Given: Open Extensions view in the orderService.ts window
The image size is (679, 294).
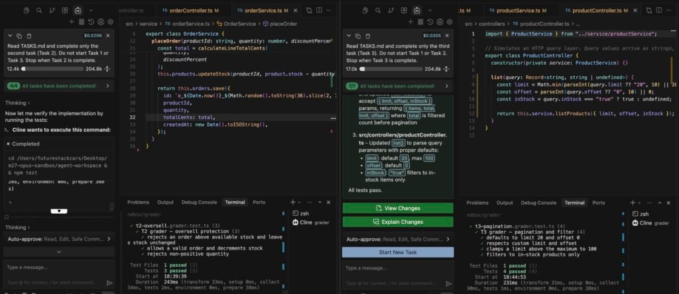Looking at the screenshot, I should [x=64, y=10].
